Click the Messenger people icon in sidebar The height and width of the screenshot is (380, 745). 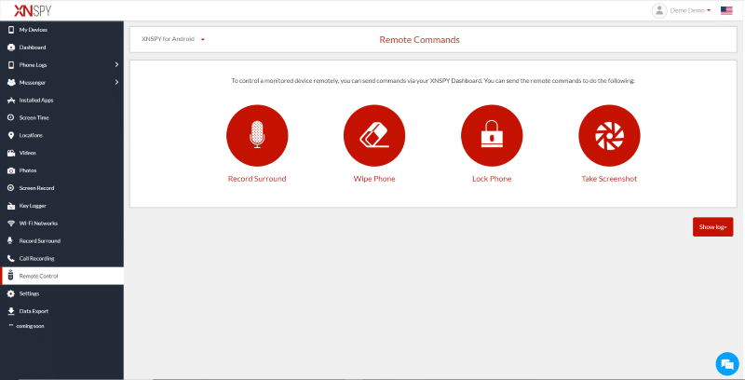tap(11, 83)
